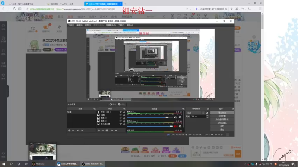Screen dimensions: 298x167
Task: Open Windows Start menu
Action: click(x=4, y=164)
